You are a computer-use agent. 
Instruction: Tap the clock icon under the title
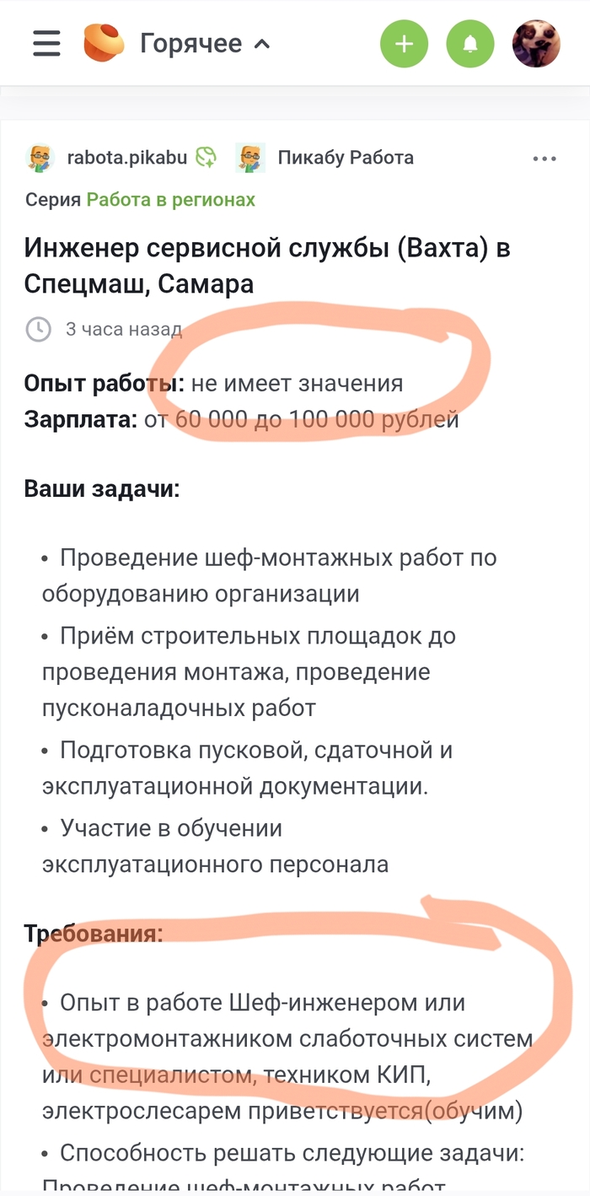[39, 329]
